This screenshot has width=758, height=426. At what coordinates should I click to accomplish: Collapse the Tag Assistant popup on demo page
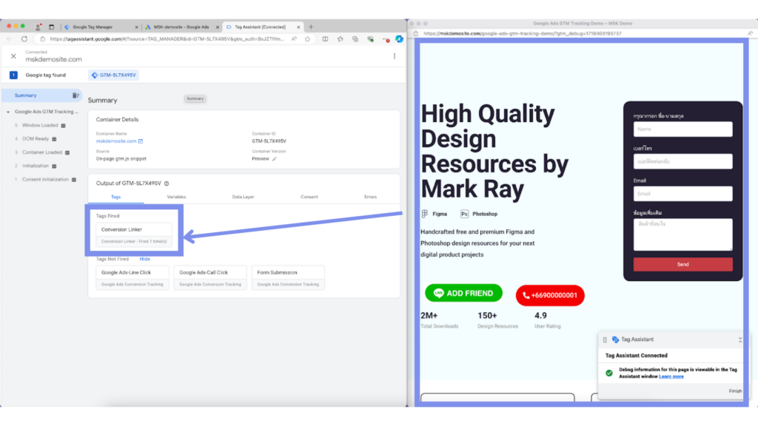coord(740,339)
